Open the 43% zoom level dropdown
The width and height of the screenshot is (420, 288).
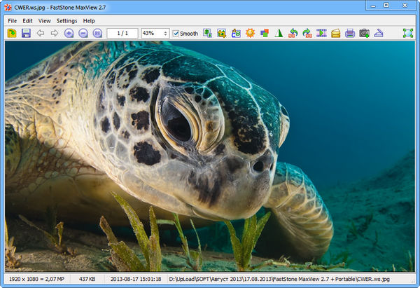[x=164, y=33]
